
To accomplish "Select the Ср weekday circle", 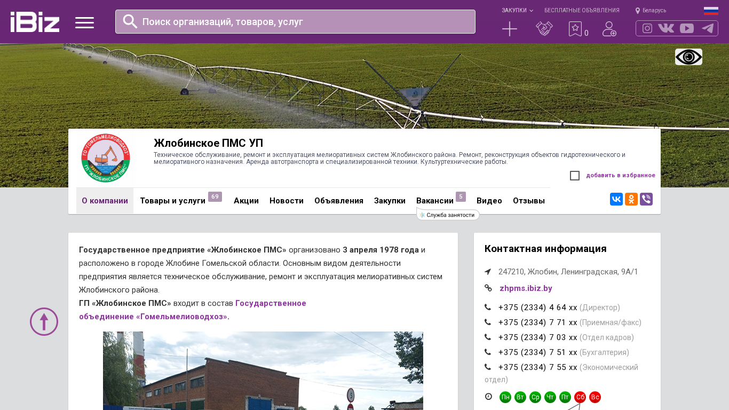I will 535,397.
